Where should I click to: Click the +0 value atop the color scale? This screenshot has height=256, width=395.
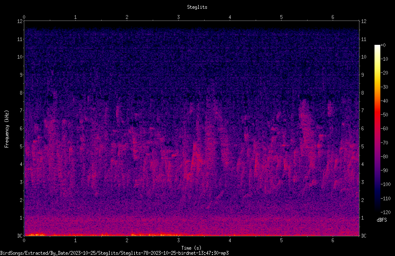(x=383, y=45)
